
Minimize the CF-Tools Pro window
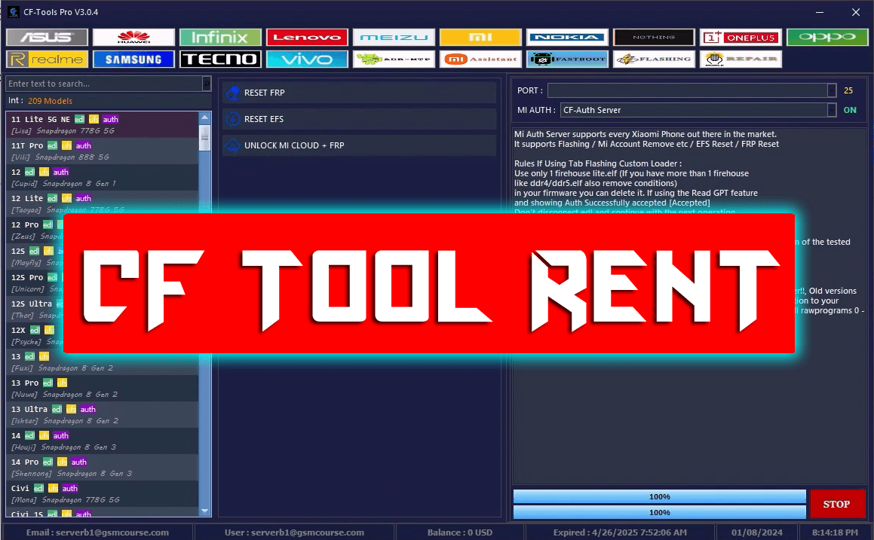click(x=820, y=12)
